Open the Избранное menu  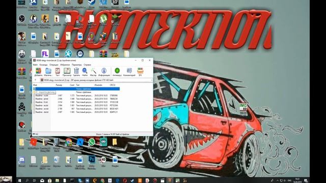tap(65, 65)
